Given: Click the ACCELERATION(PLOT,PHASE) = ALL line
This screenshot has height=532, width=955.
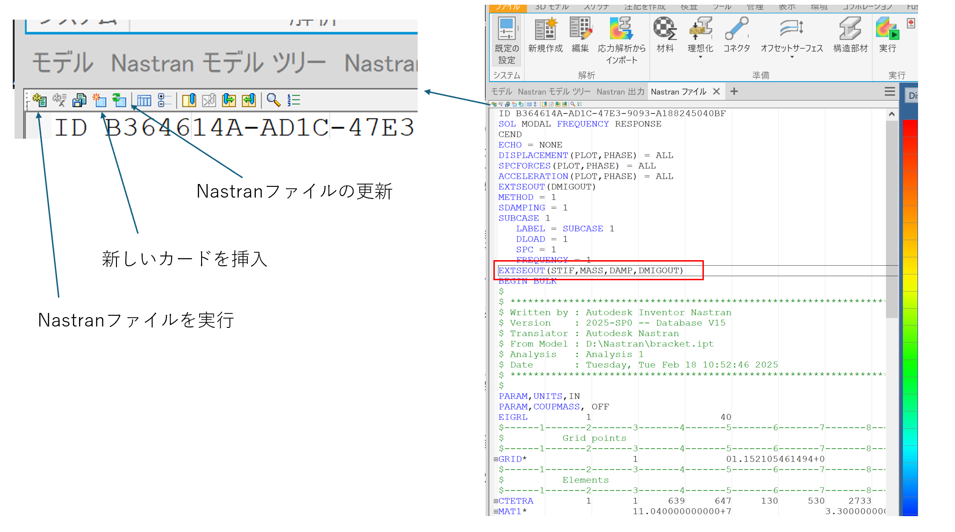Looking at the screenshot, I should (x=586, y=176).
